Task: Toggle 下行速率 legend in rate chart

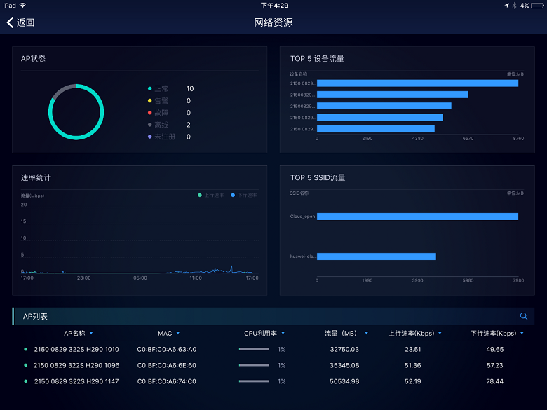Action: (243, 195)
